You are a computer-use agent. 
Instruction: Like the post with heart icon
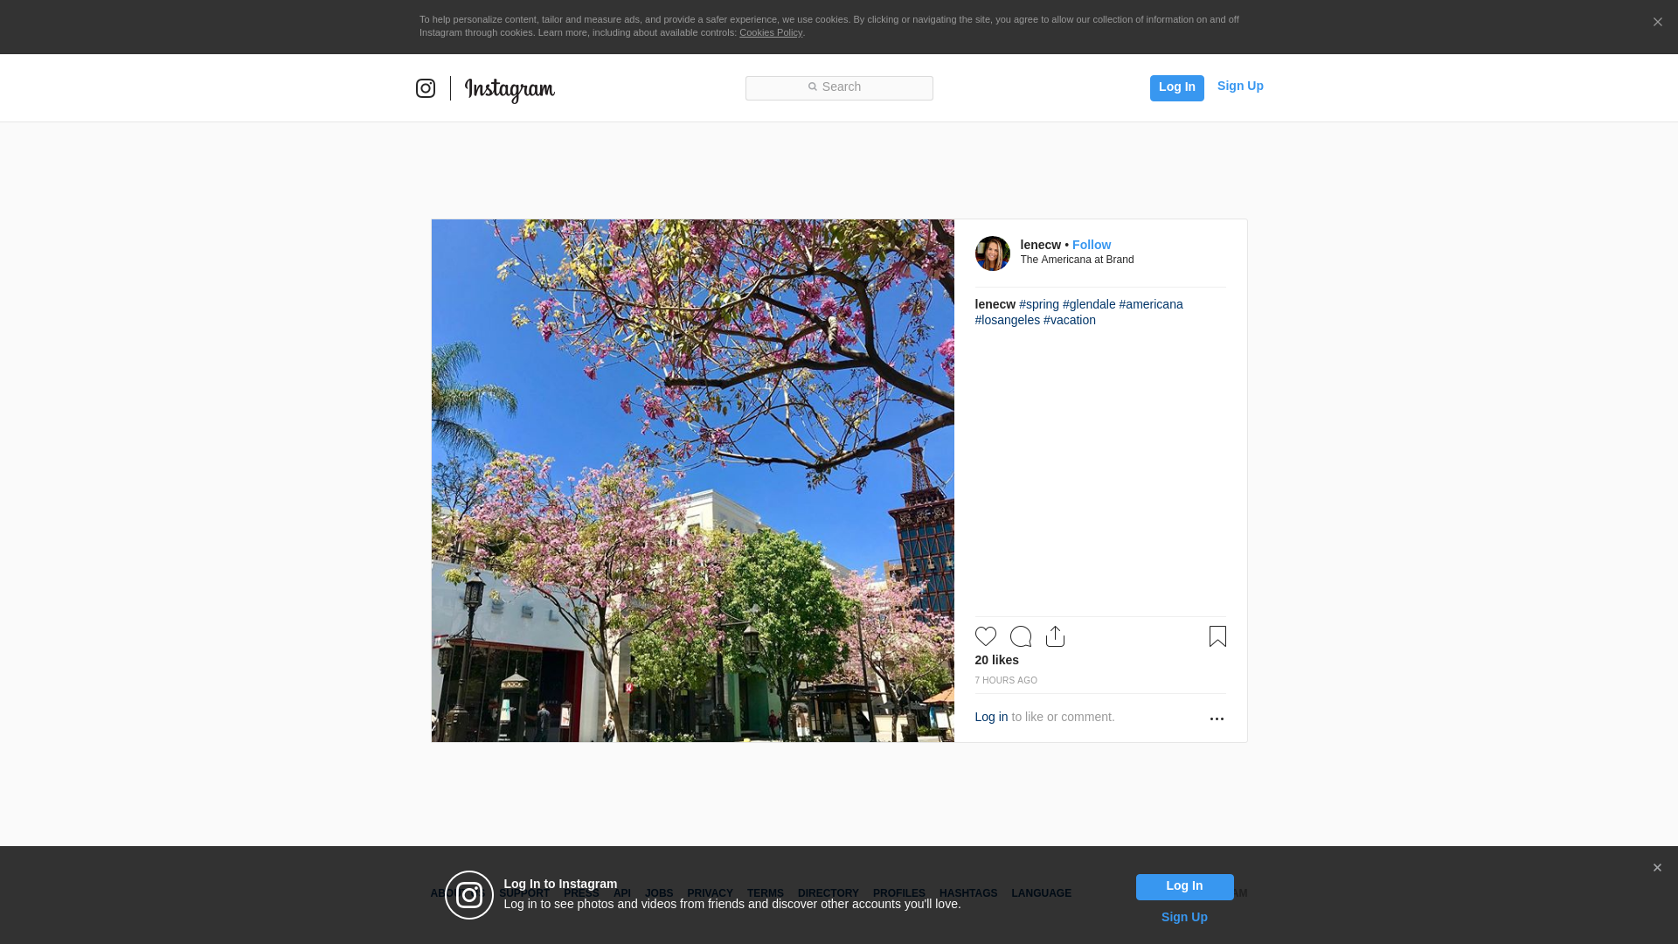pos(985,636)
